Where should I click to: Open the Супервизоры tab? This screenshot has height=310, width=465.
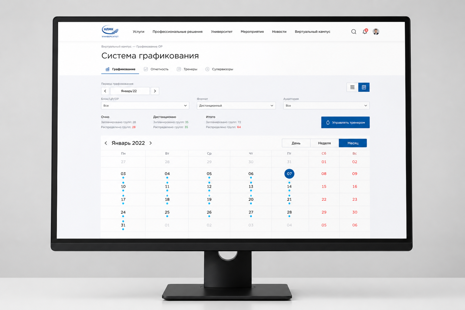pos(219,69)
